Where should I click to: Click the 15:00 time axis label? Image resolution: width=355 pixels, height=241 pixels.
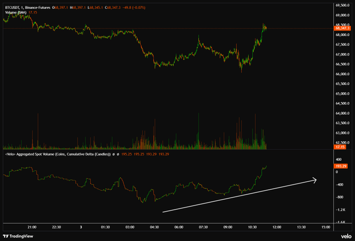tap(325, 227)
